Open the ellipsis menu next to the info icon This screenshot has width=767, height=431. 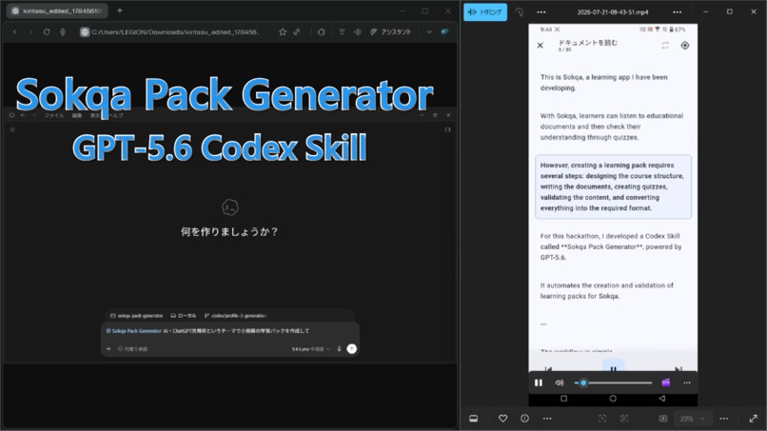[547, 419]
